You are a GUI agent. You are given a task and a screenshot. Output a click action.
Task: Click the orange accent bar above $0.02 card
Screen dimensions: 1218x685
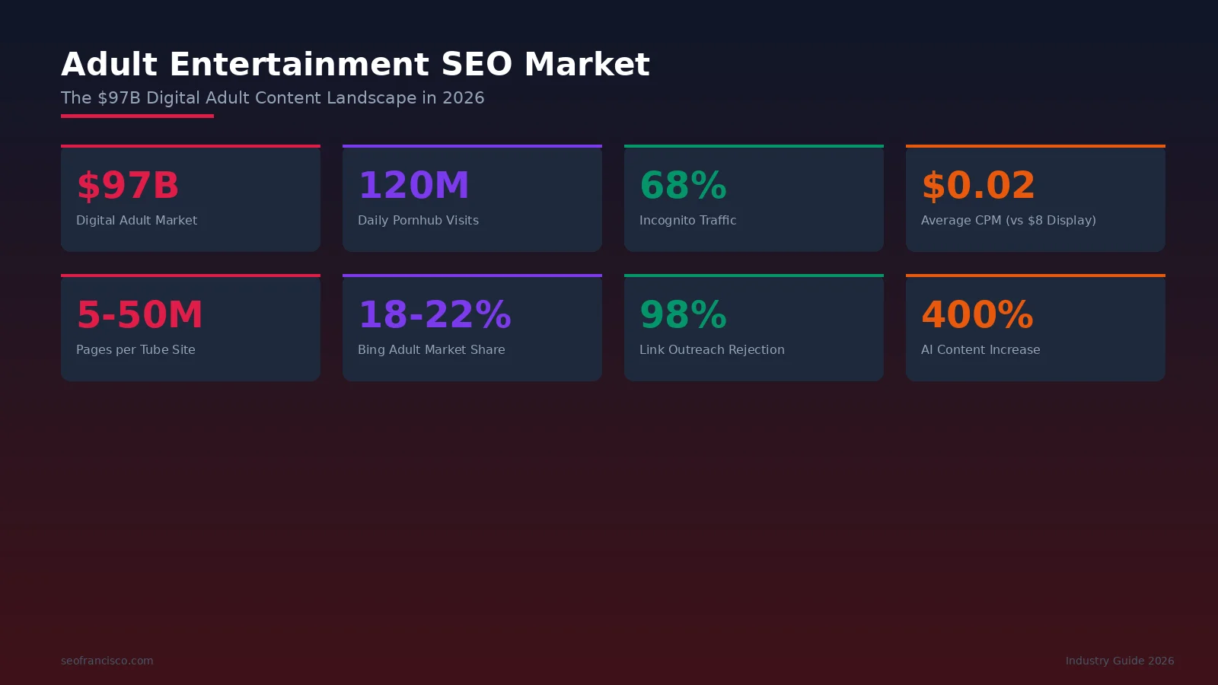pyautogui.click(x=1035, y=145)
